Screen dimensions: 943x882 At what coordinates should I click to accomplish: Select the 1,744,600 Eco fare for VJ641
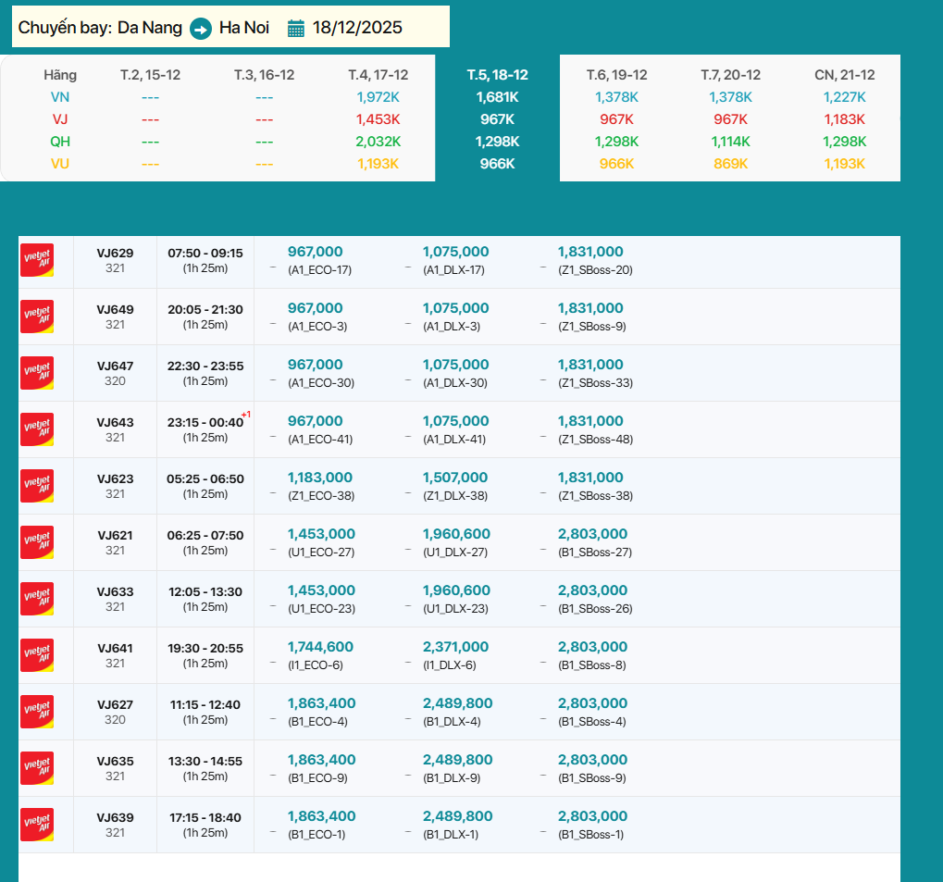tap(320, 647)
